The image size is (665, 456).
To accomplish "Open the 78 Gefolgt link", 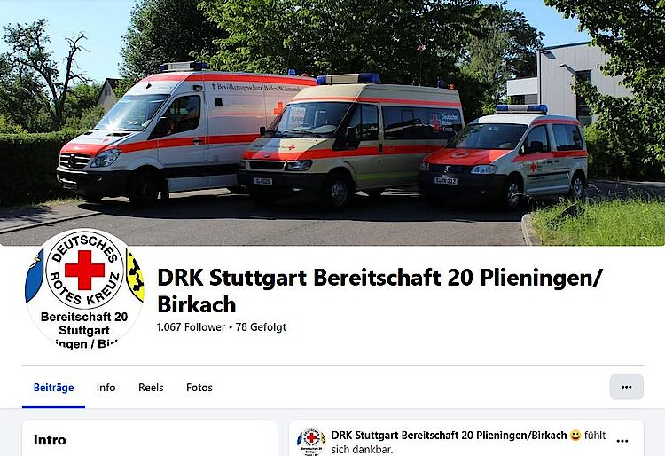I will pyautogui.click(x=261, y=327).
